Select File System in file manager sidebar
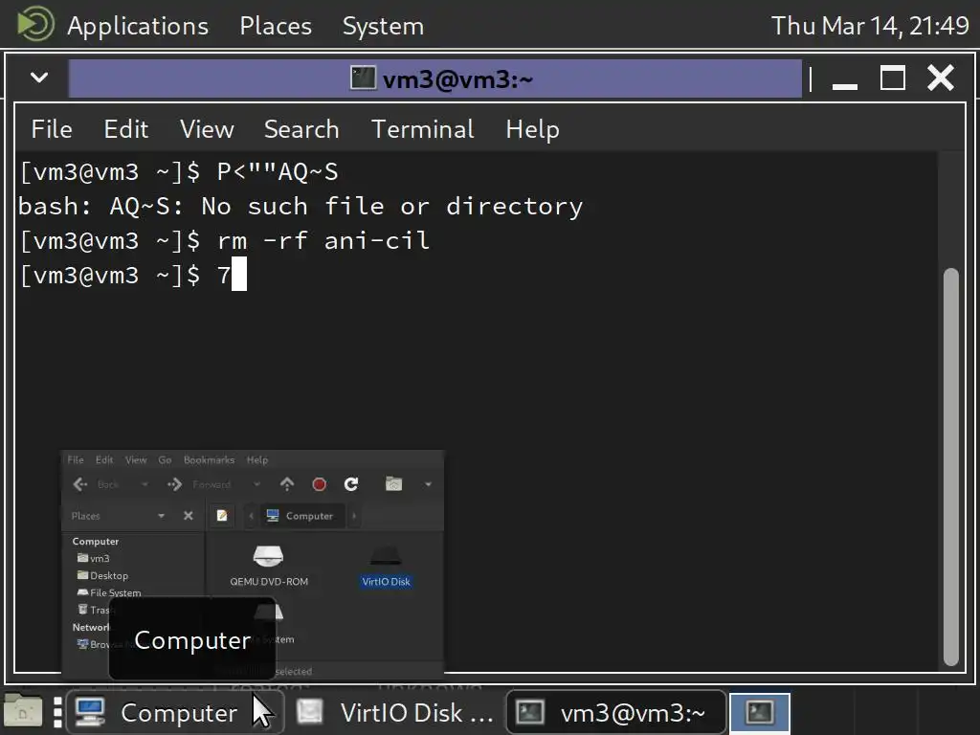 (x=109, y=592)
